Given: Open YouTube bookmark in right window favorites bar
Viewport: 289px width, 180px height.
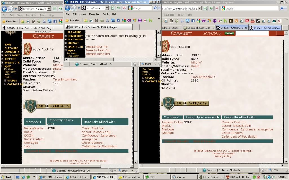Looking at the screenshot, I should (x=253, y=21).
